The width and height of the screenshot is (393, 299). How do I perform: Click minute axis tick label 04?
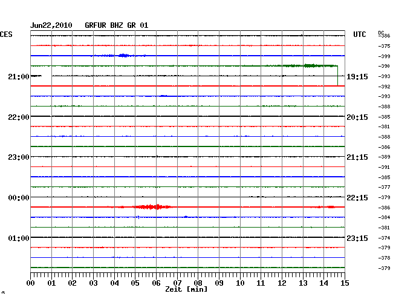click(x=114, y=283)
